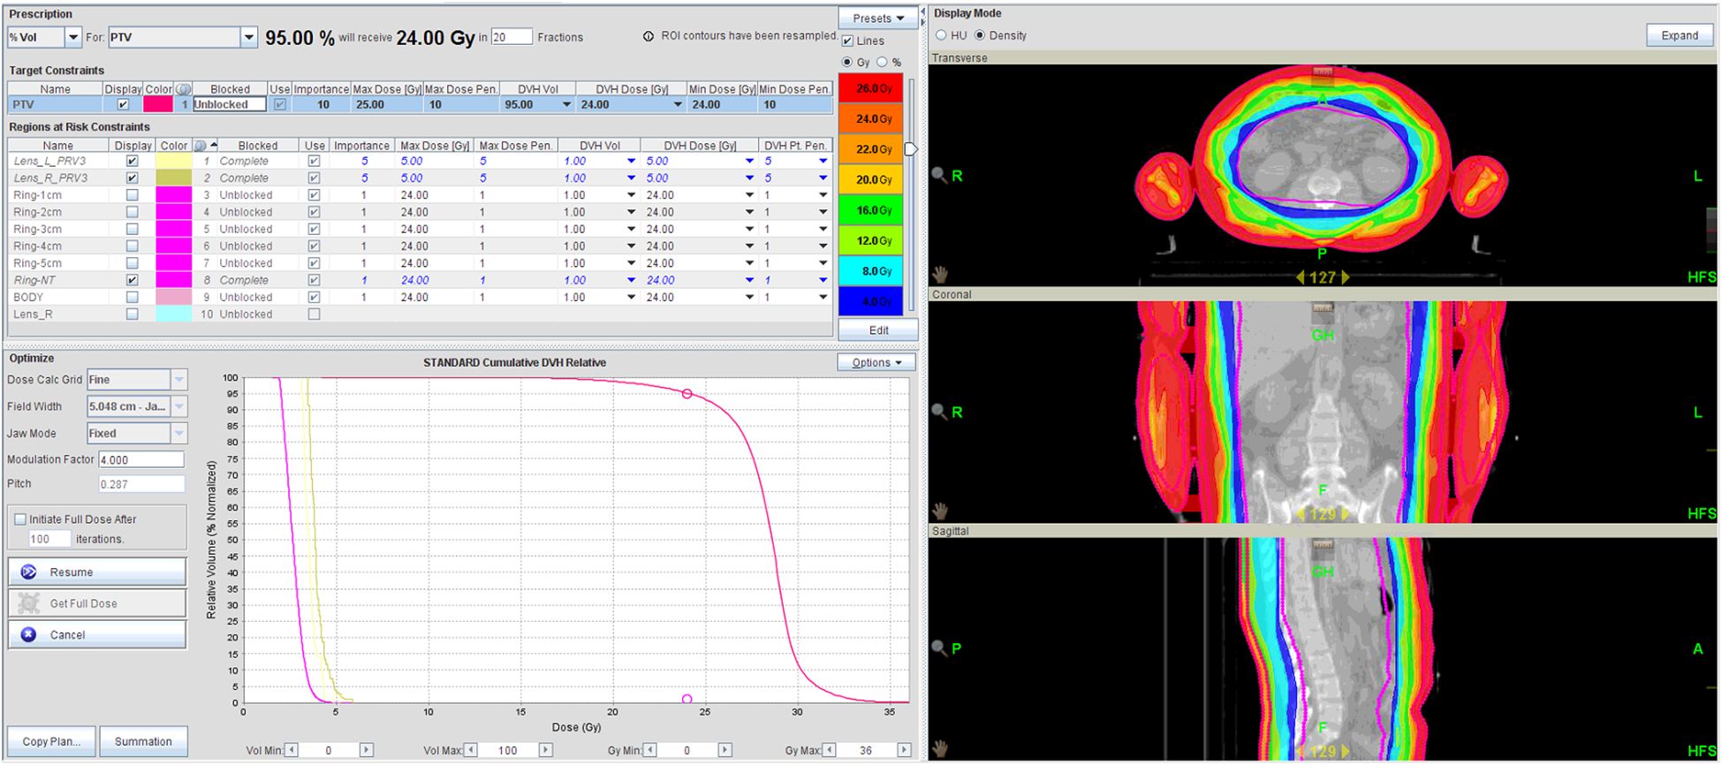Step the Sagittal view to next slice

pos(1346,751)
